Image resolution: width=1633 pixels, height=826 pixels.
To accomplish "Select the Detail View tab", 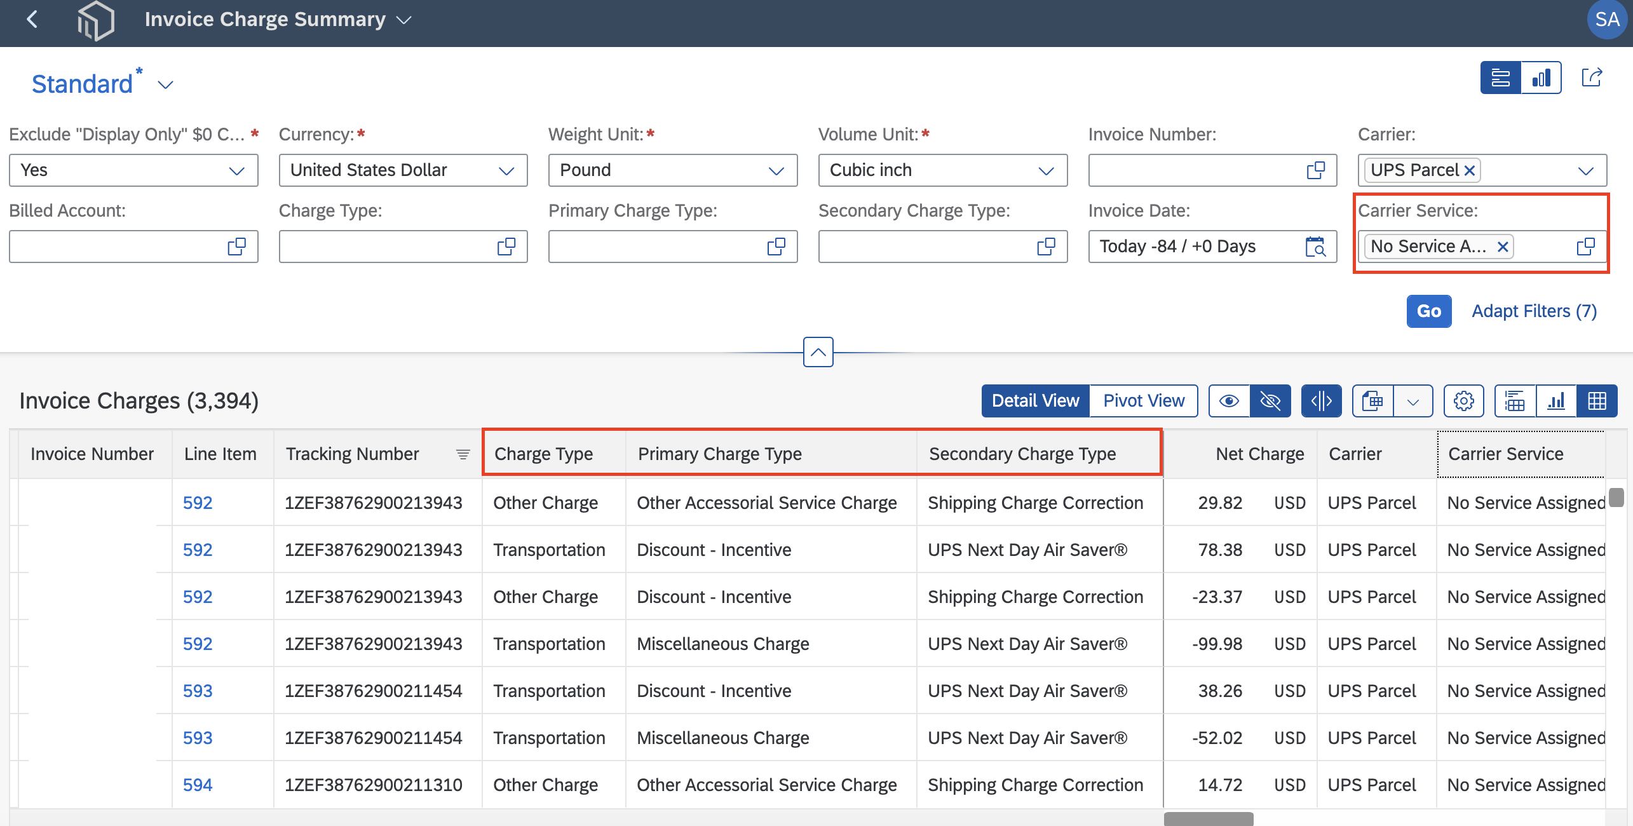I will click(1036, 401).
